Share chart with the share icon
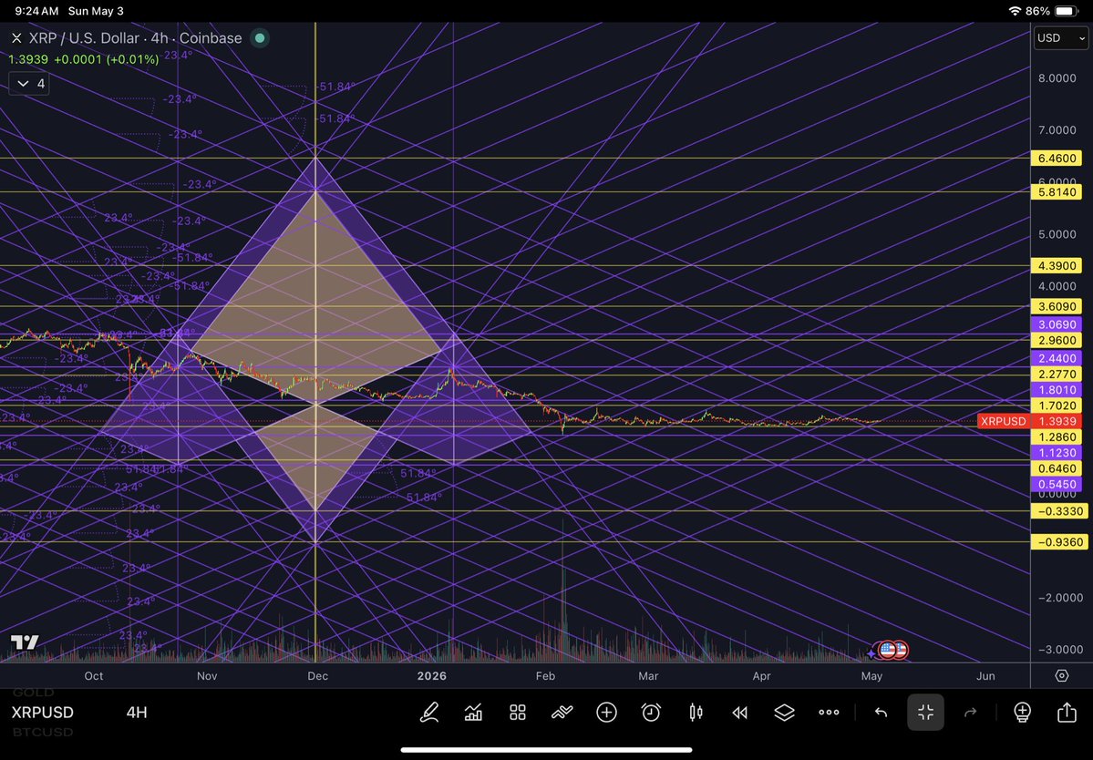The width and height of the screenshot is (1093, 760). point(1067,712)
